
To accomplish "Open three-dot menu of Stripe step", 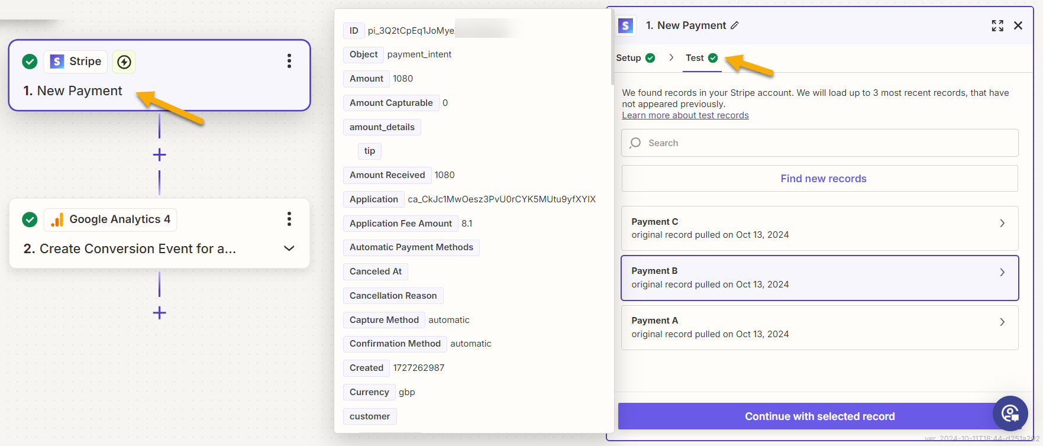I will 289,61.
